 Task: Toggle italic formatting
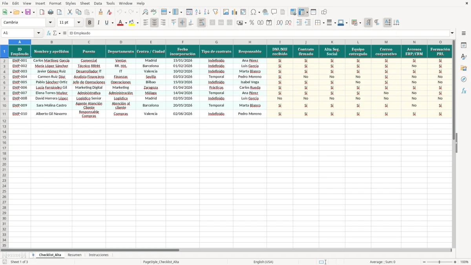coord(99,23)
